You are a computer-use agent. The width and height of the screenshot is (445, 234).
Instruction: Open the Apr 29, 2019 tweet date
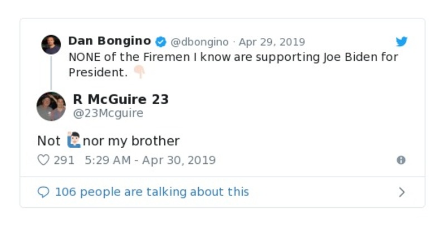tap(272, 42)
